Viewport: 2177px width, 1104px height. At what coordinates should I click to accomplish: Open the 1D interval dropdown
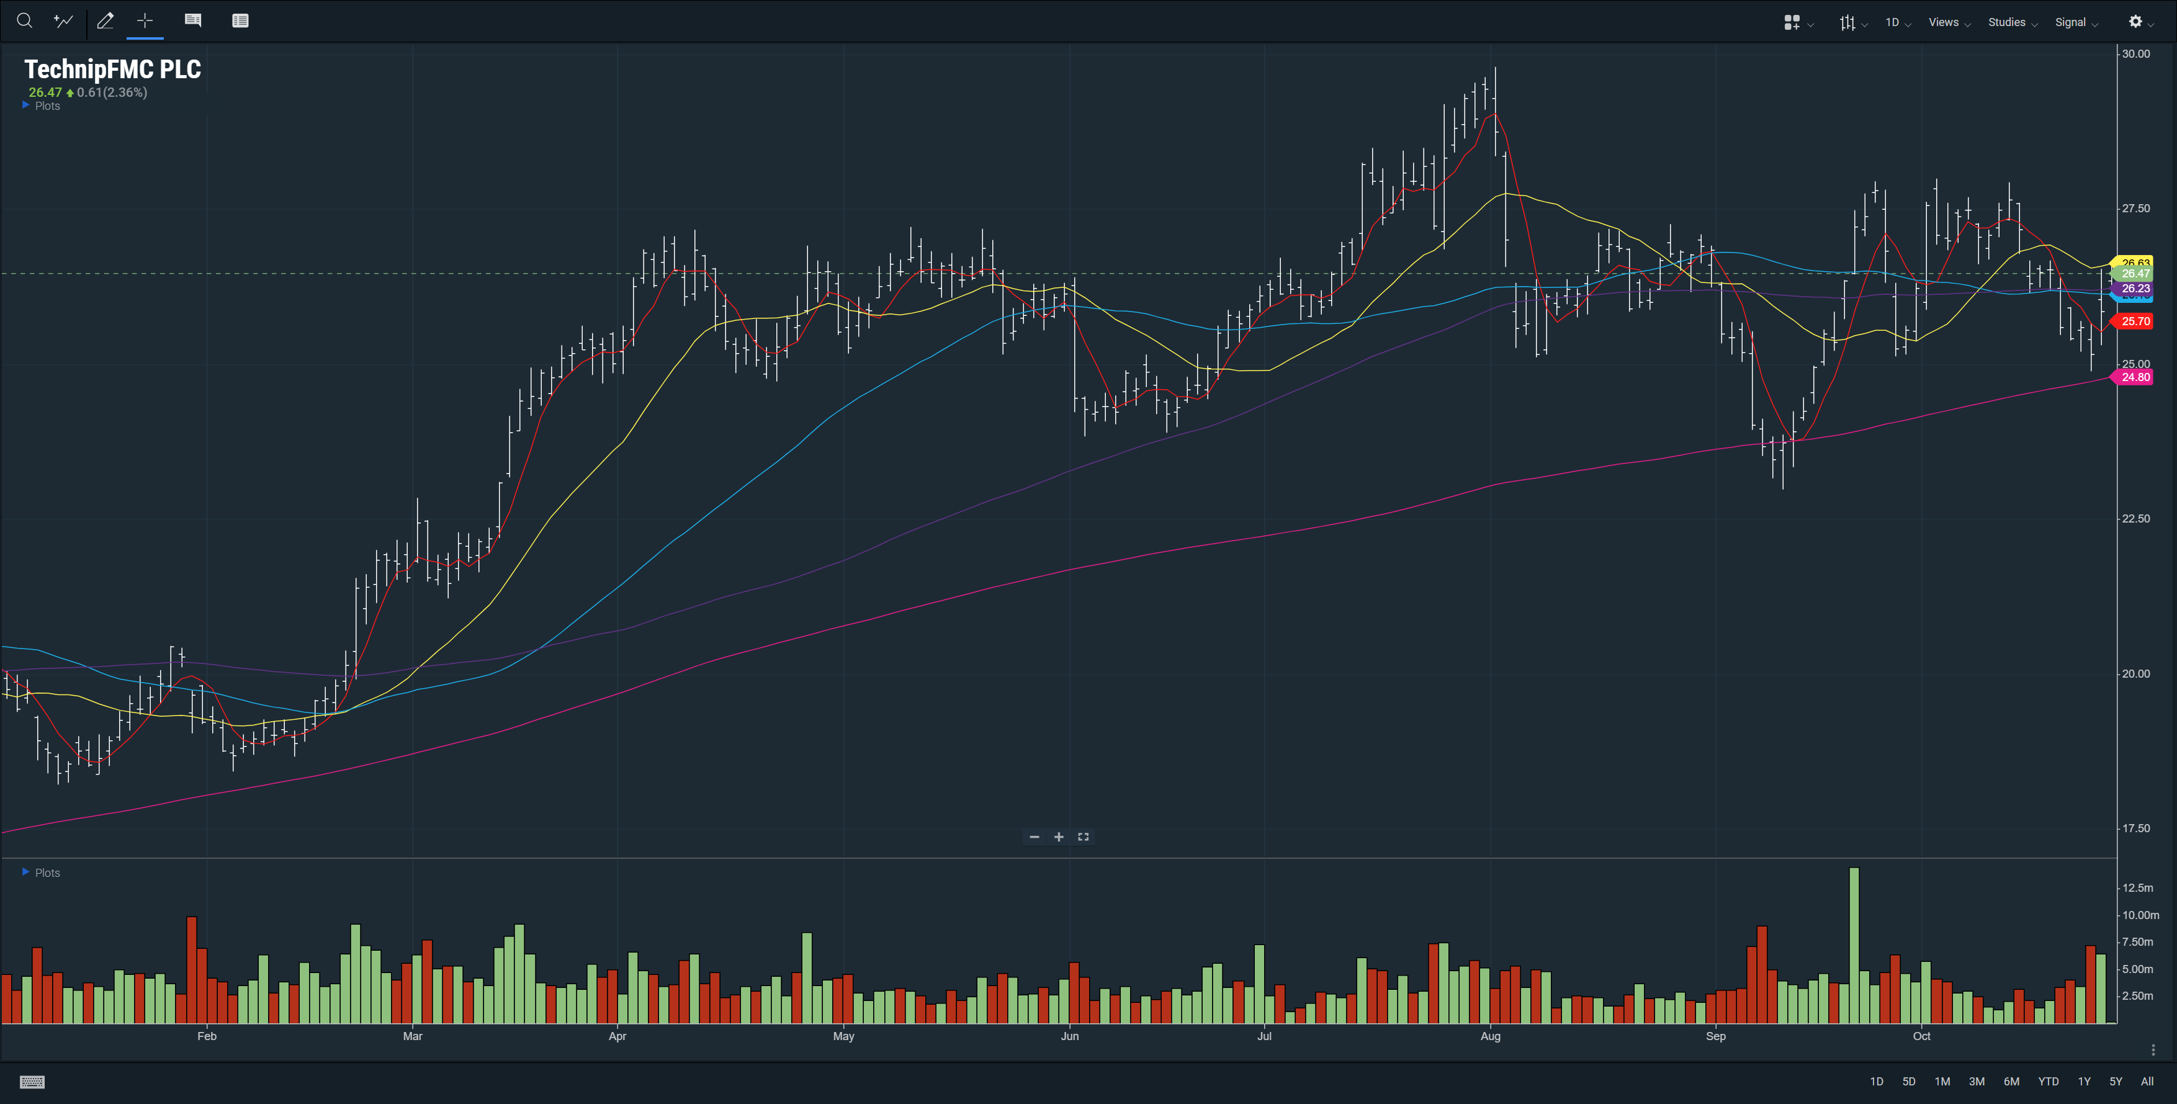[x=1897, y=23]
